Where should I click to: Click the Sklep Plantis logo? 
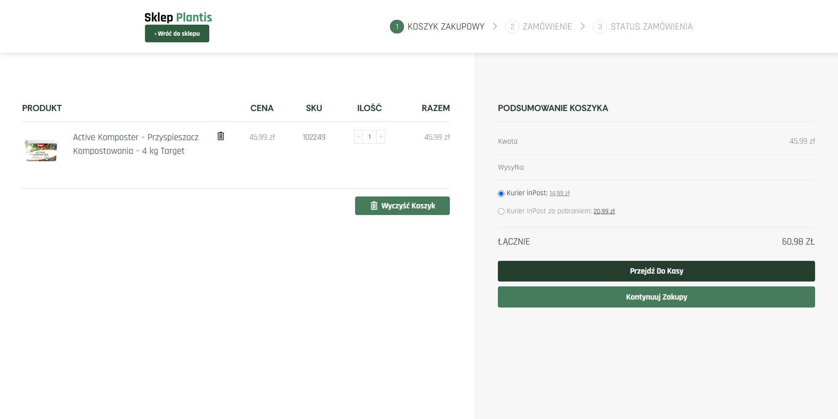click(x=178, y=17)
